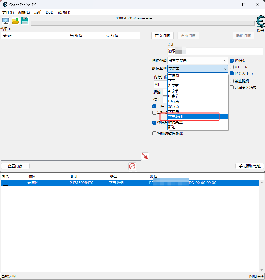Viewport: 265px width, 280px height.
Task: Select 2 字节 from value type list
Action: point(197,86)
